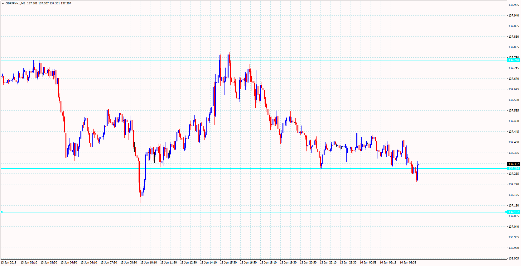Screen dimensions: 521x266
Task: Click the '13 Jun 2019' date label
Action: pyautogui.click(x=9, y=263)
